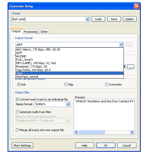Viewport: 146px width, 157px height.
Task: Collapse the Output format dropdown arrow
Action: 121,45
